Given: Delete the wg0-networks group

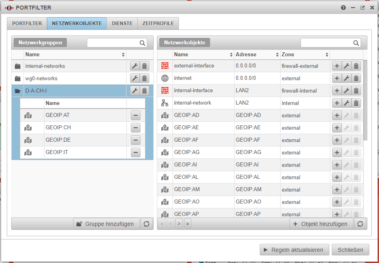Looking at the screenshot, I should tap(145, 78).
